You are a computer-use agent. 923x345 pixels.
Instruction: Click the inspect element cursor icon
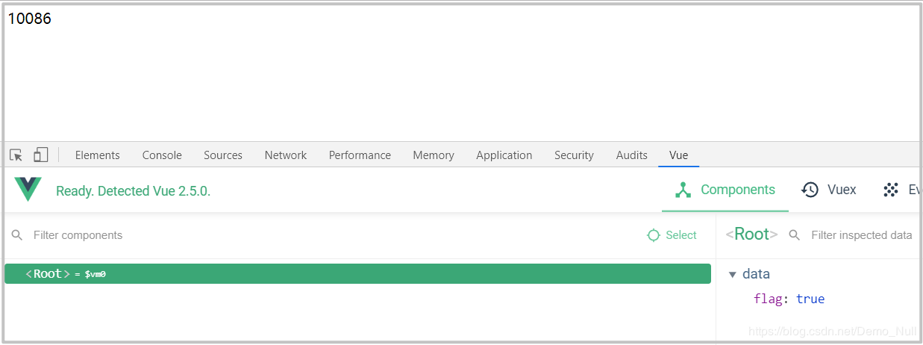pyautogui.click(x=16, y=155)
